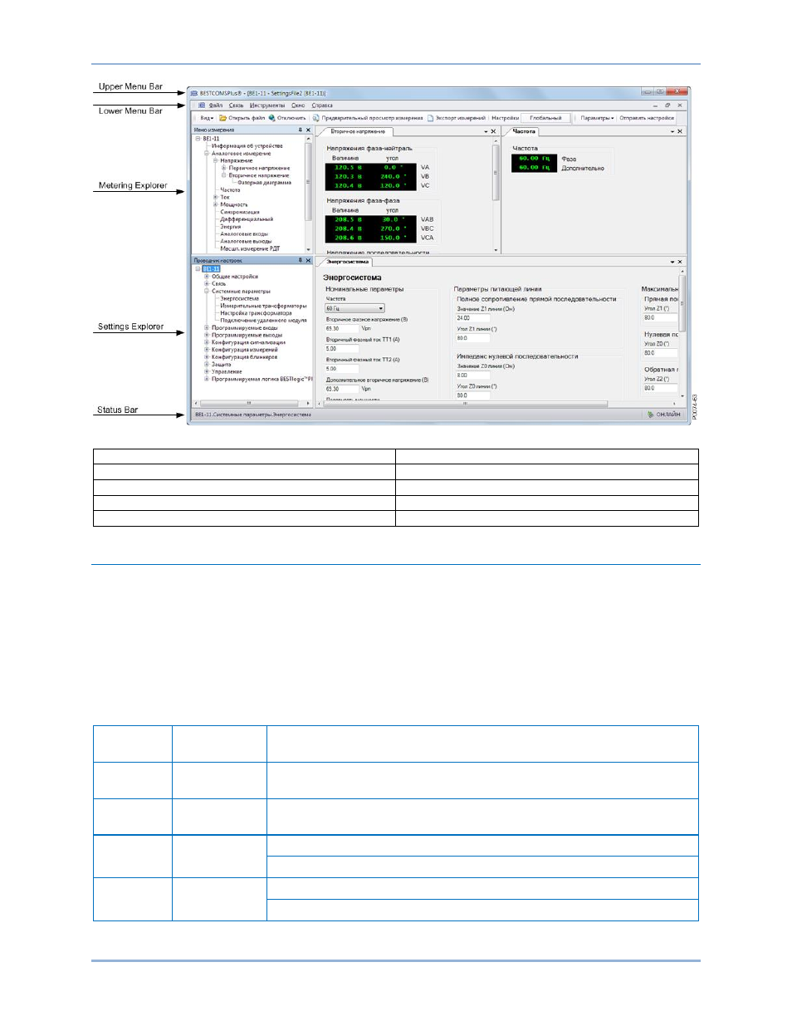Viewport: 792px width, 1026px height.
Task: Open window list arrow for Энергосистема pane
Action: 672,262
